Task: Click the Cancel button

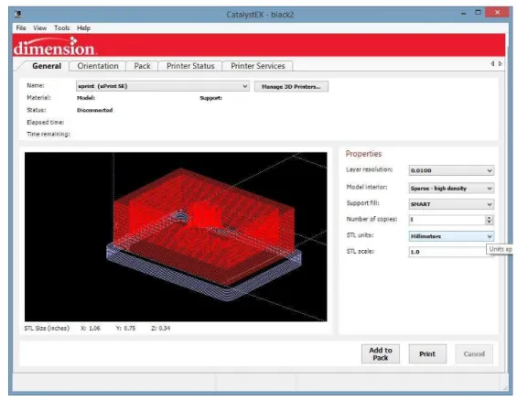Action: pos(474,353)
